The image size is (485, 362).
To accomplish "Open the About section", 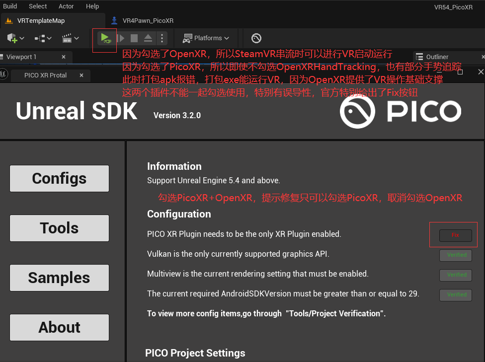I will coord(60,327).
